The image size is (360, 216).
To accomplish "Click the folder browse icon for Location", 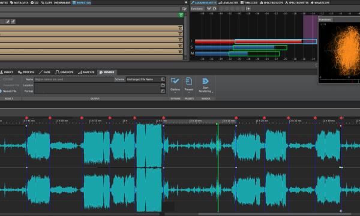I will (163, 85).
